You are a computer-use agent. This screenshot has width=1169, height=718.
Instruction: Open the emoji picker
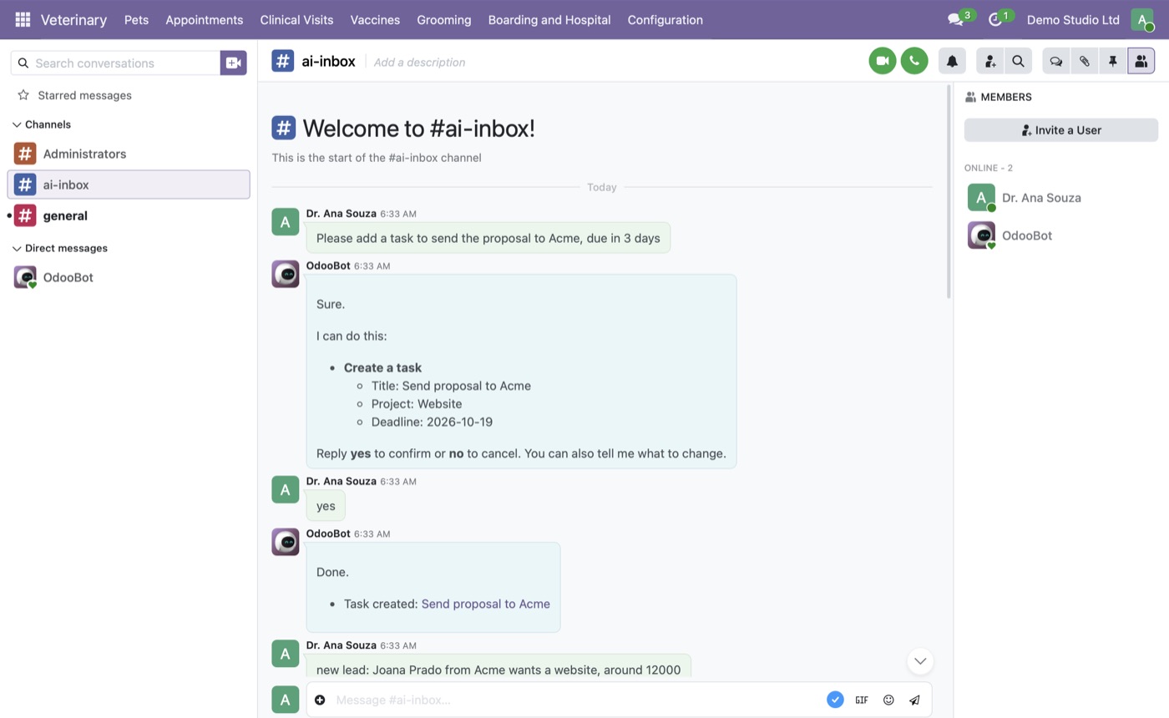888,700
